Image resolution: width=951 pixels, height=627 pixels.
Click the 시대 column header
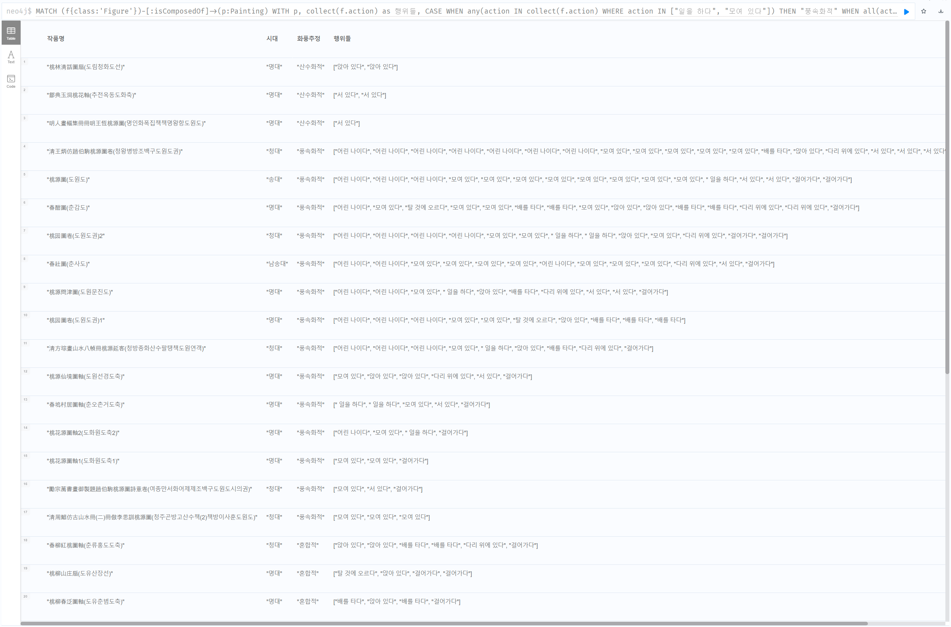pyautogui.click(x=272, y=38)
